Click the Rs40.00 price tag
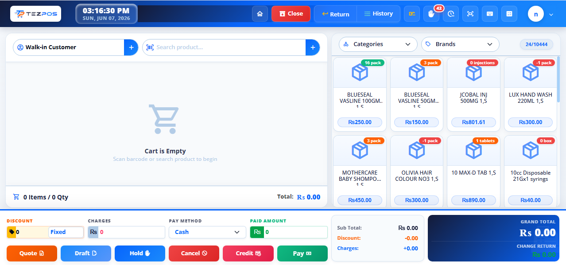The image size is (566, 265). [x=531, y=200]
